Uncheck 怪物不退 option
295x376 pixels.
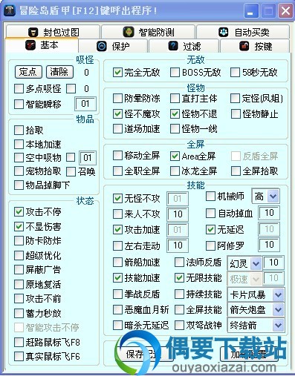175,113
